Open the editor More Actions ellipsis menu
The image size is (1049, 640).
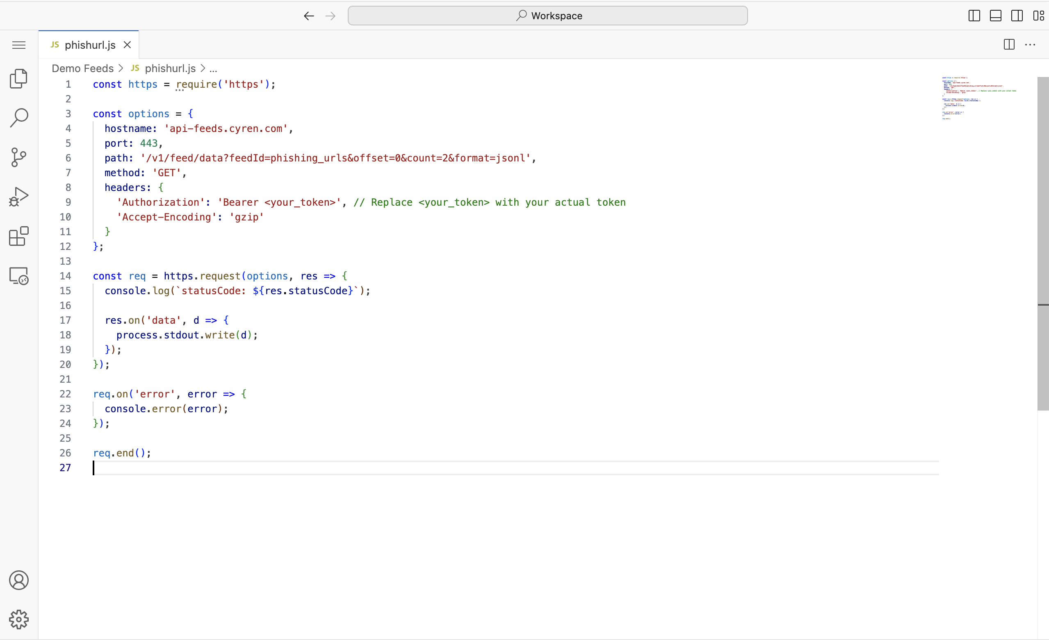click(1030, 45)
